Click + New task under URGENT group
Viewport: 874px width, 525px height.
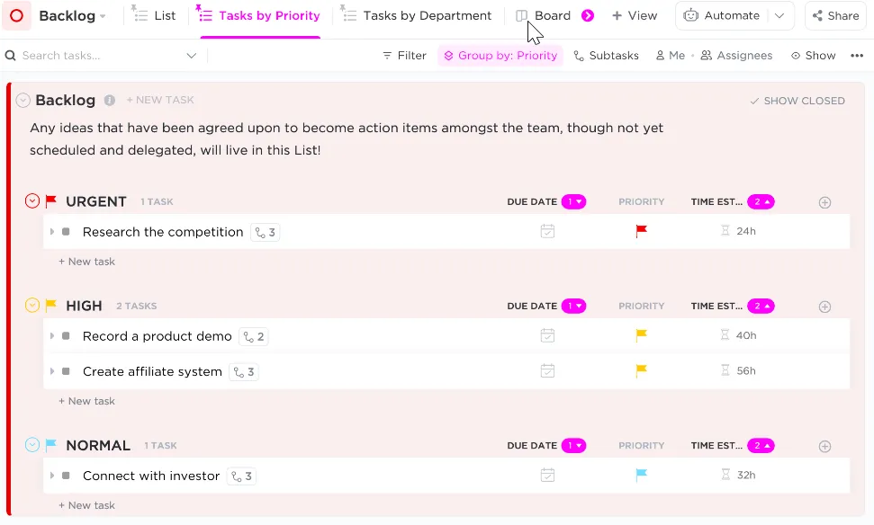tap(87, 262)
